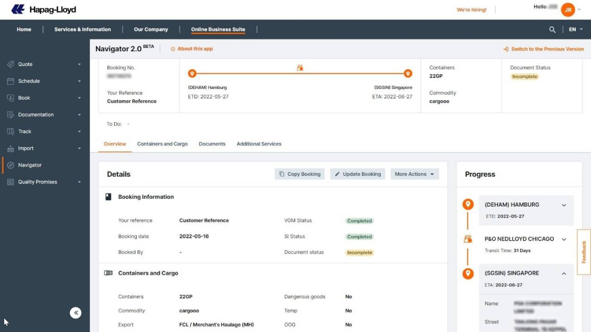Collapse the (SGSIN) Singapore progress section
591x332 pixels.
[563, 273]
